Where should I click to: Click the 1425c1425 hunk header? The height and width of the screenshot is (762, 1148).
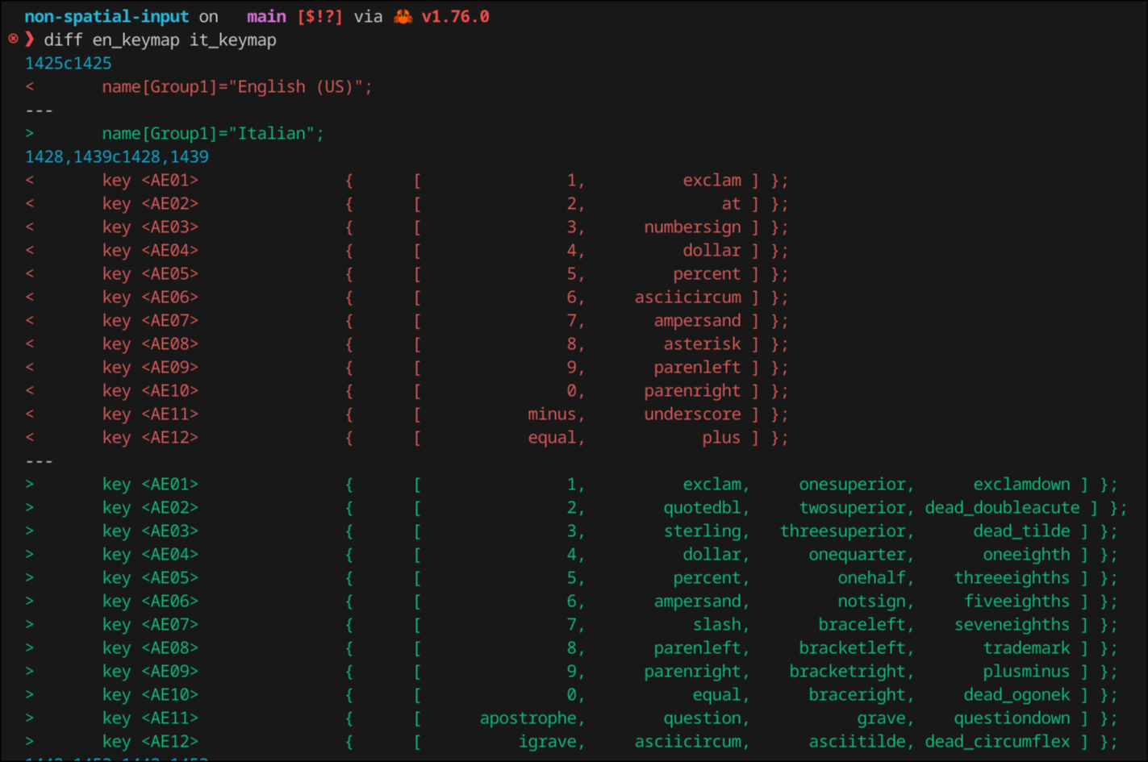coord(69,63)
